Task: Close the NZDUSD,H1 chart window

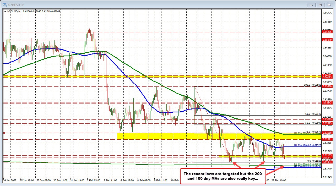Action: (x=329, y=5)
